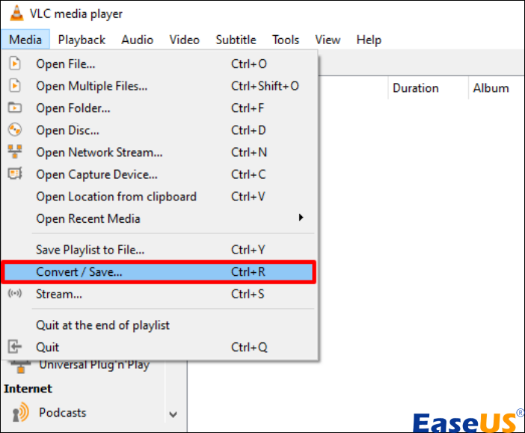This screenshot has height=433, width=525.
Task: Click the Universal Plug'n'Play network icon
Action: point(20,366)
